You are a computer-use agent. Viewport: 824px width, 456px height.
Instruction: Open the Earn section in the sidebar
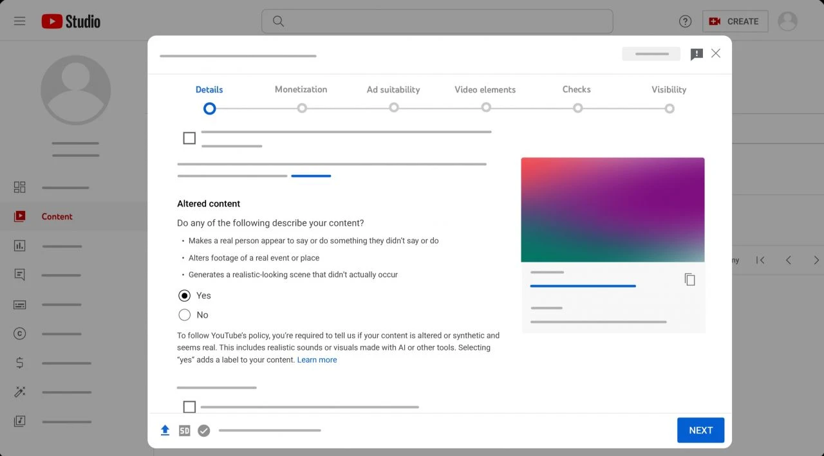coord(19,363)
